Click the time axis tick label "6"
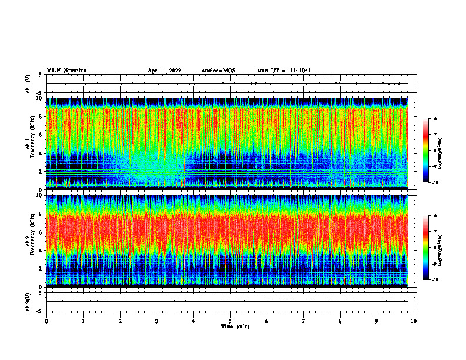 [267, 321]
